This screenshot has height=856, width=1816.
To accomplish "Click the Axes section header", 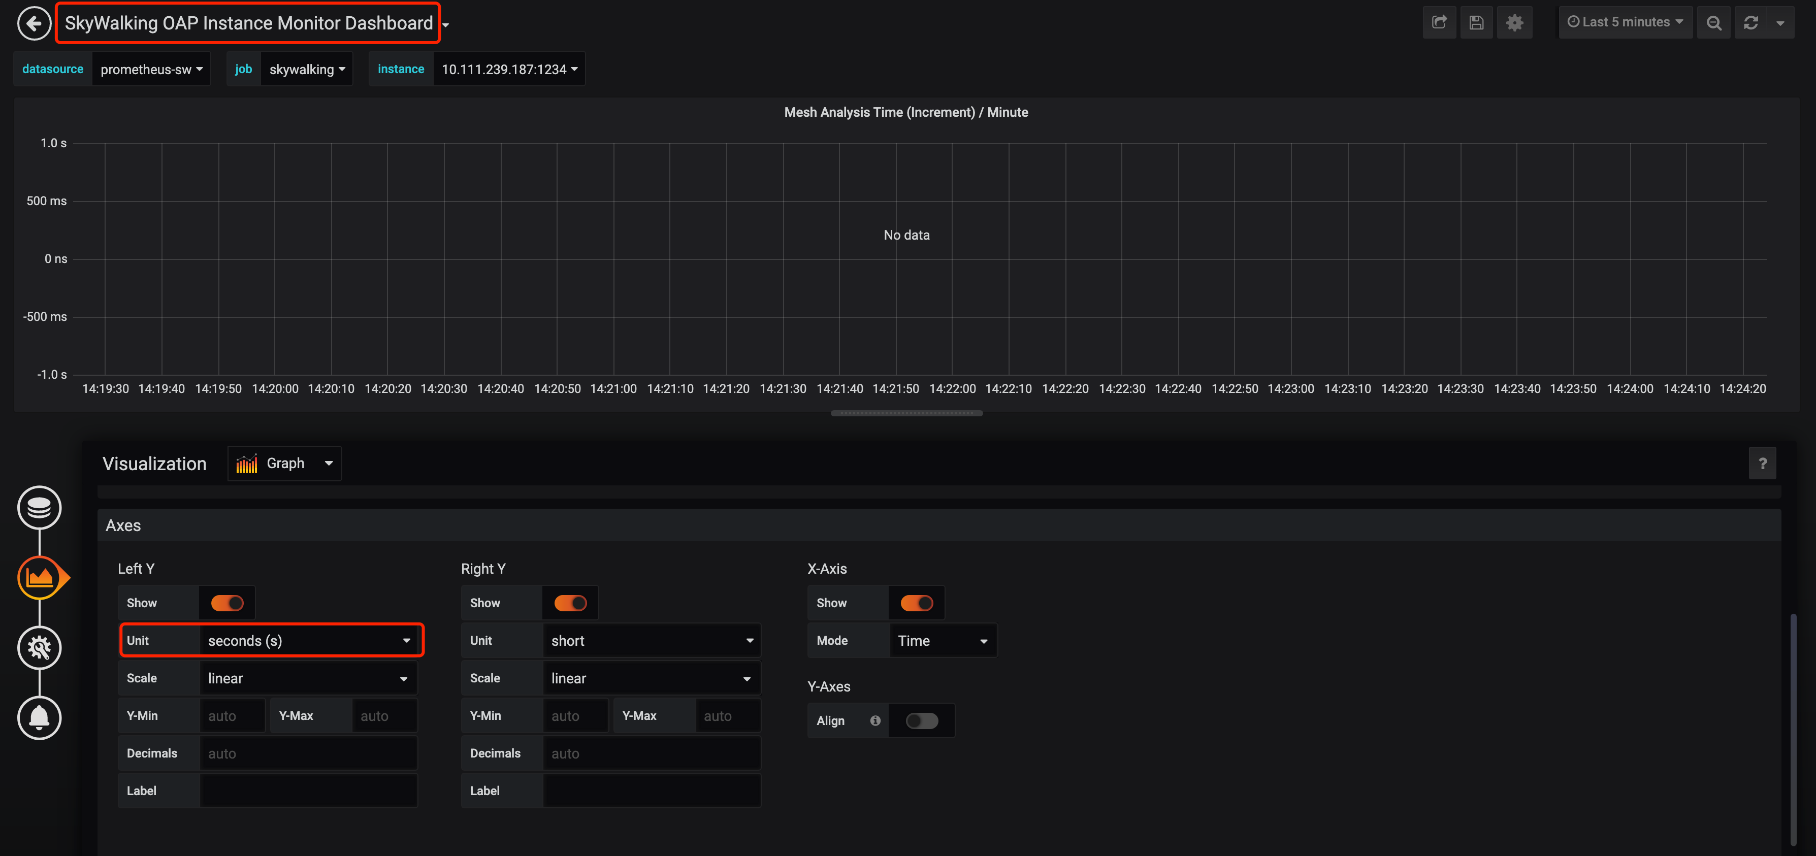I will (x=123, y=525).
